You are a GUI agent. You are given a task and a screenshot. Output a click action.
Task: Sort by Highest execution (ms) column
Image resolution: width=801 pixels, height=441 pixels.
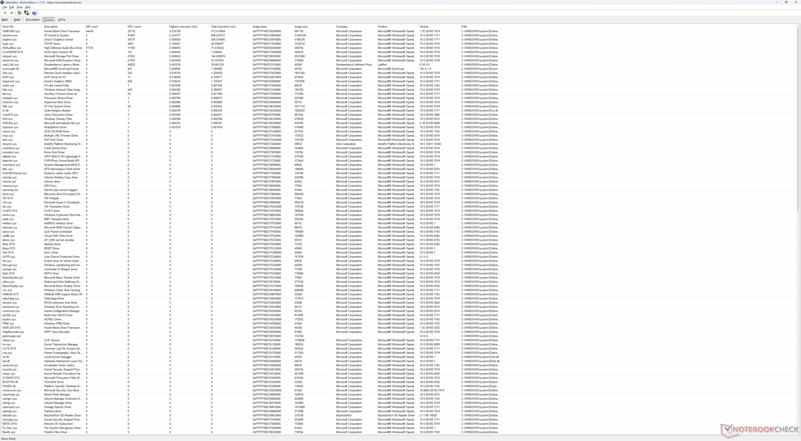coord(189,27)
